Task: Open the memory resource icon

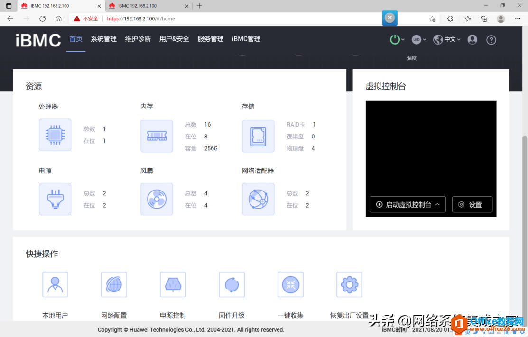Action: tap(157, 136)
